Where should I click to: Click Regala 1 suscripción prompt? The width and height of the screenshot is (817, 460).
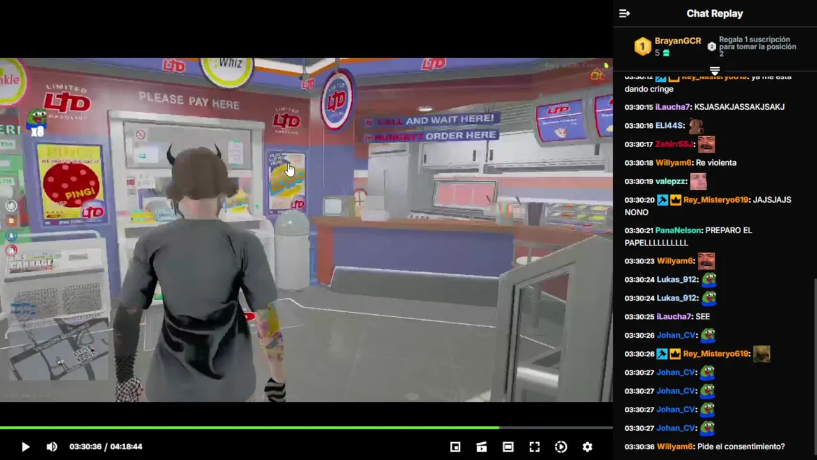point(758,47)
